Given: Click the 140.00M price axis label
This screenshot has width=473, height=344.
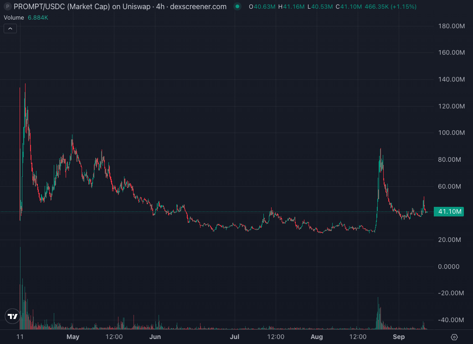Looking at the screenshot, I should pyautogui.click(x=451, y=79).
